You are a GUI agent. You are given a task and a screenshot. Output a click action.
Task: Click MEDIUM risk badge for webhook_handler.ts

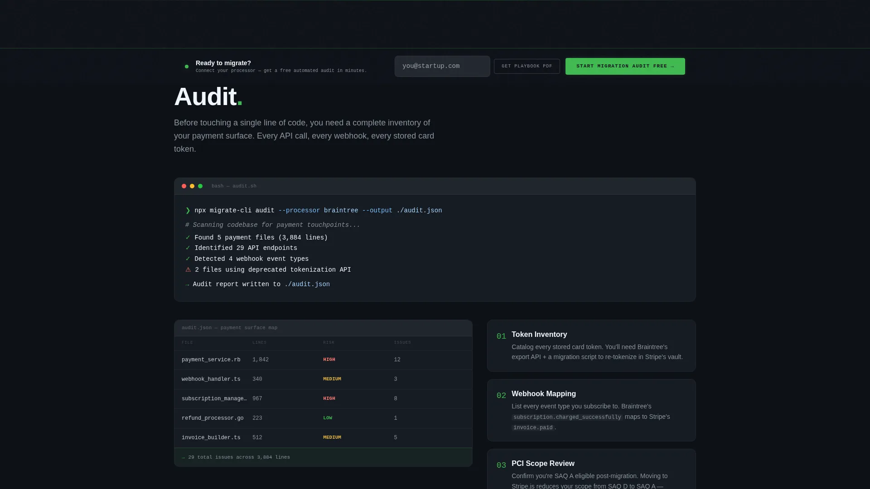coord(332,379)
